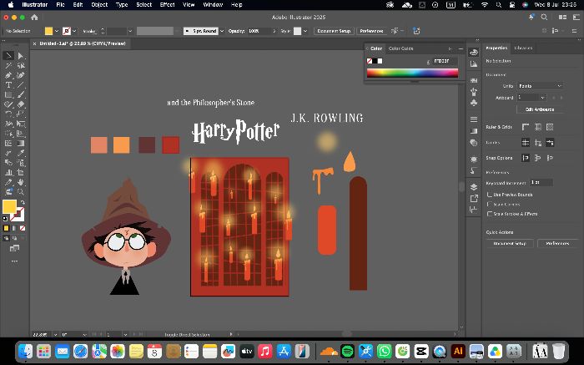584x365 pixels.
Task: Toggle Smart Guides button
Action: click(550, 143)
